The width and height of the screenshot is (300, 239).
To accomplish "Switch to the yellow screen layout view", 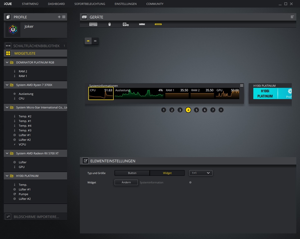I will (88, 41).
